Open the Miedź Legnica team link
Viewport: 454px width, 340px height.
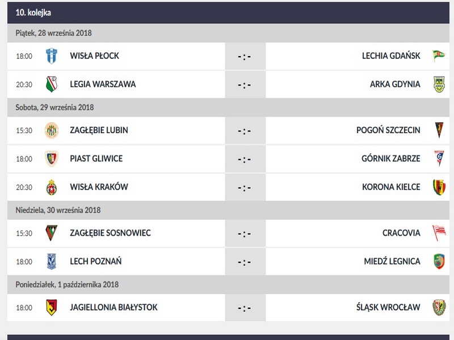(392, 262)
